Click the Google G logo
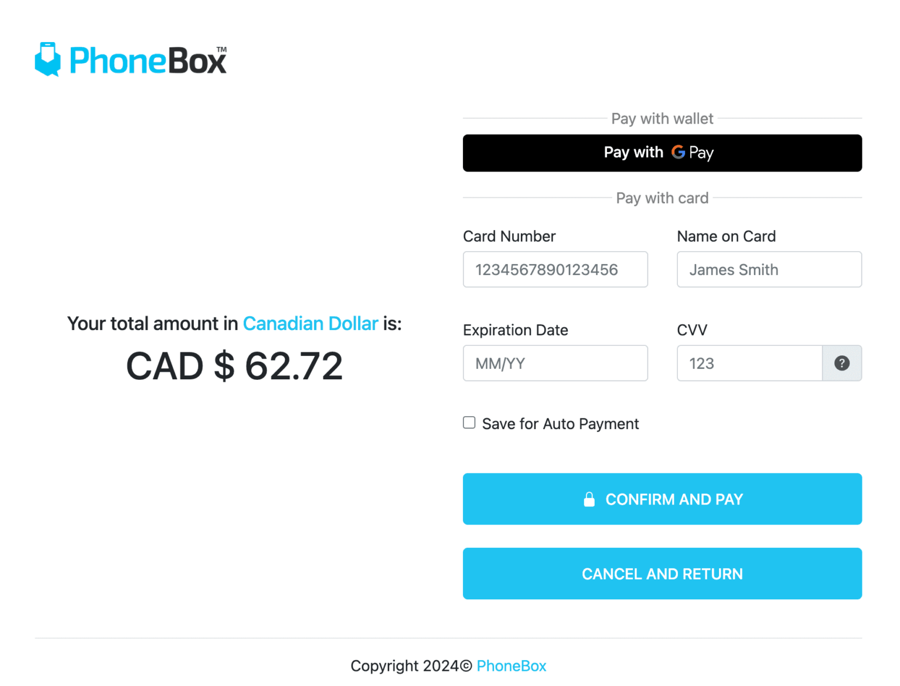This screenshot has height=686, width=900. (x=678, y=152)
